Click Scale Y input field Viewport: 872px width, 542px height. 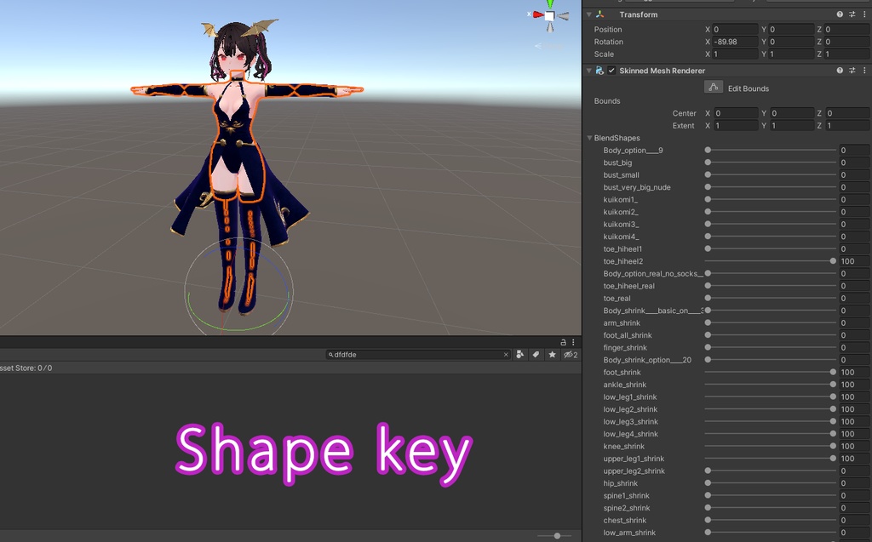point(791,54)
